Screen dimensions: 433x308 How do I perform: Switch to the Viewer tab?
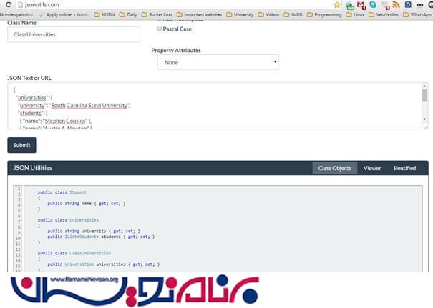coord(372,168)
